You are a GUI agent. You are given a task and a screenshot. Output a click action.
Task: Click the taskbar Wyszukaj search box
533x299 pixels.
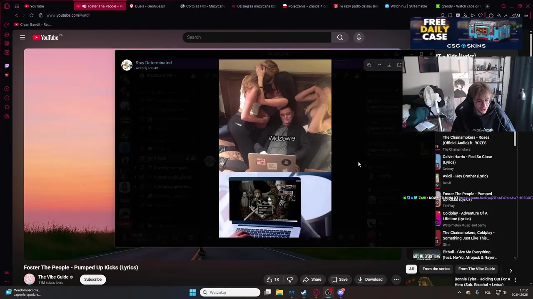pos(230,292)
